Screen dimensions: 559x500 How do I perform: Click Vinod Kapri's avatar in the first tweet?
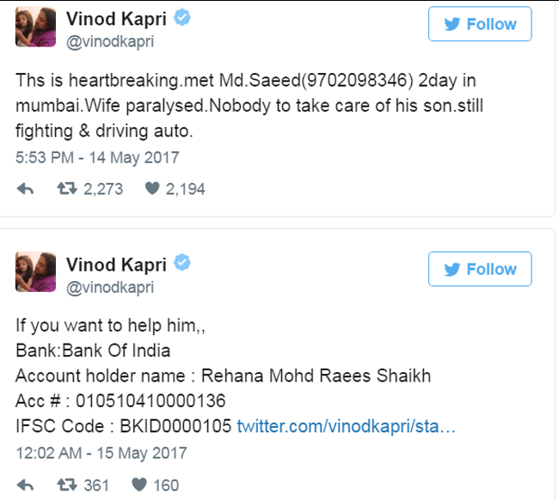click(35, 27)
